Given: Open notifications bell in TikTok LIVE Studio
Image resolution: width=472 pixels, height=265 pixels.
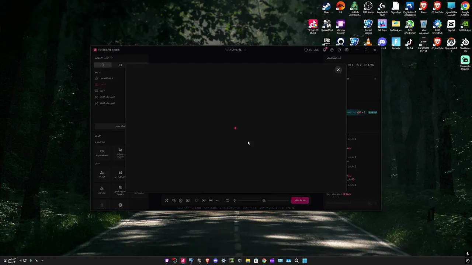Looking at the screenshot, I should point(325,50).
